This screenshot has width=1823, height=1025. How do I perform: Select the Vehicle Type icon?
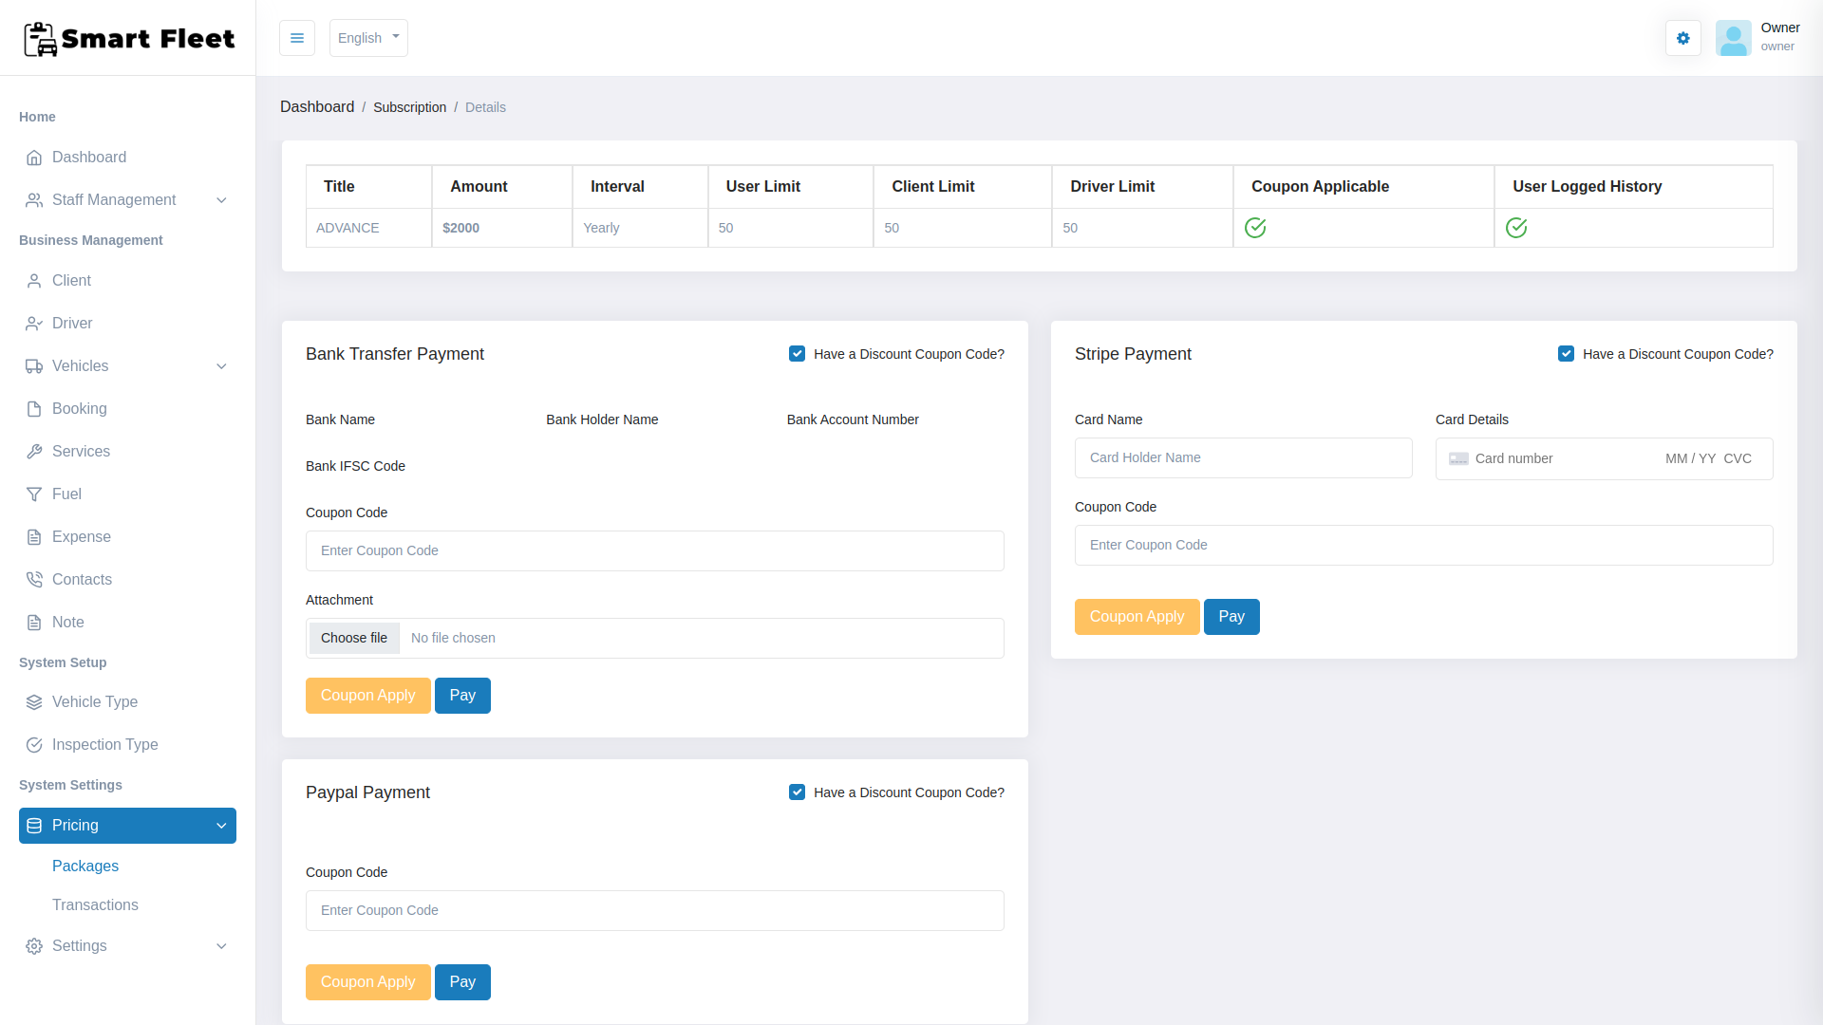pyautogui.click(x=34, y=701)
